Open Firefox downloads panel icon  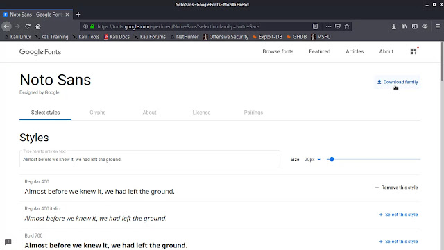[x=394, y=26]
